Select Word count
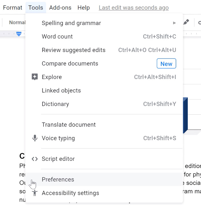The width and height of the screenshot is (201, 212). tap(104, 37)
